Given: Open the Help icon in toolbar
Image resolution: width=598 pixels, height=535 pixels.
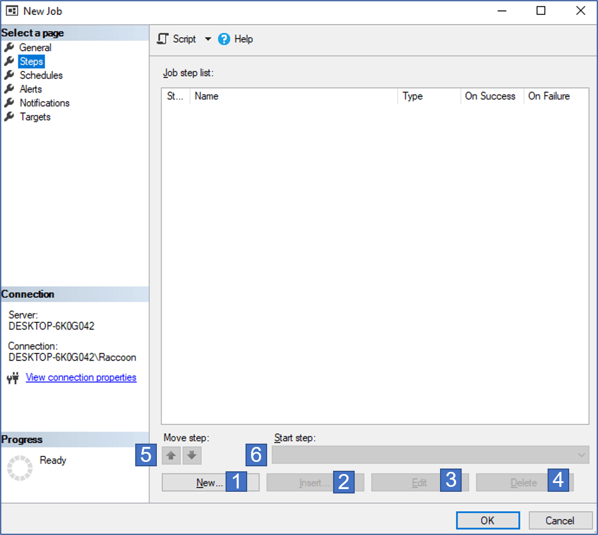Looking at the screenshot, I should [224, 39].
